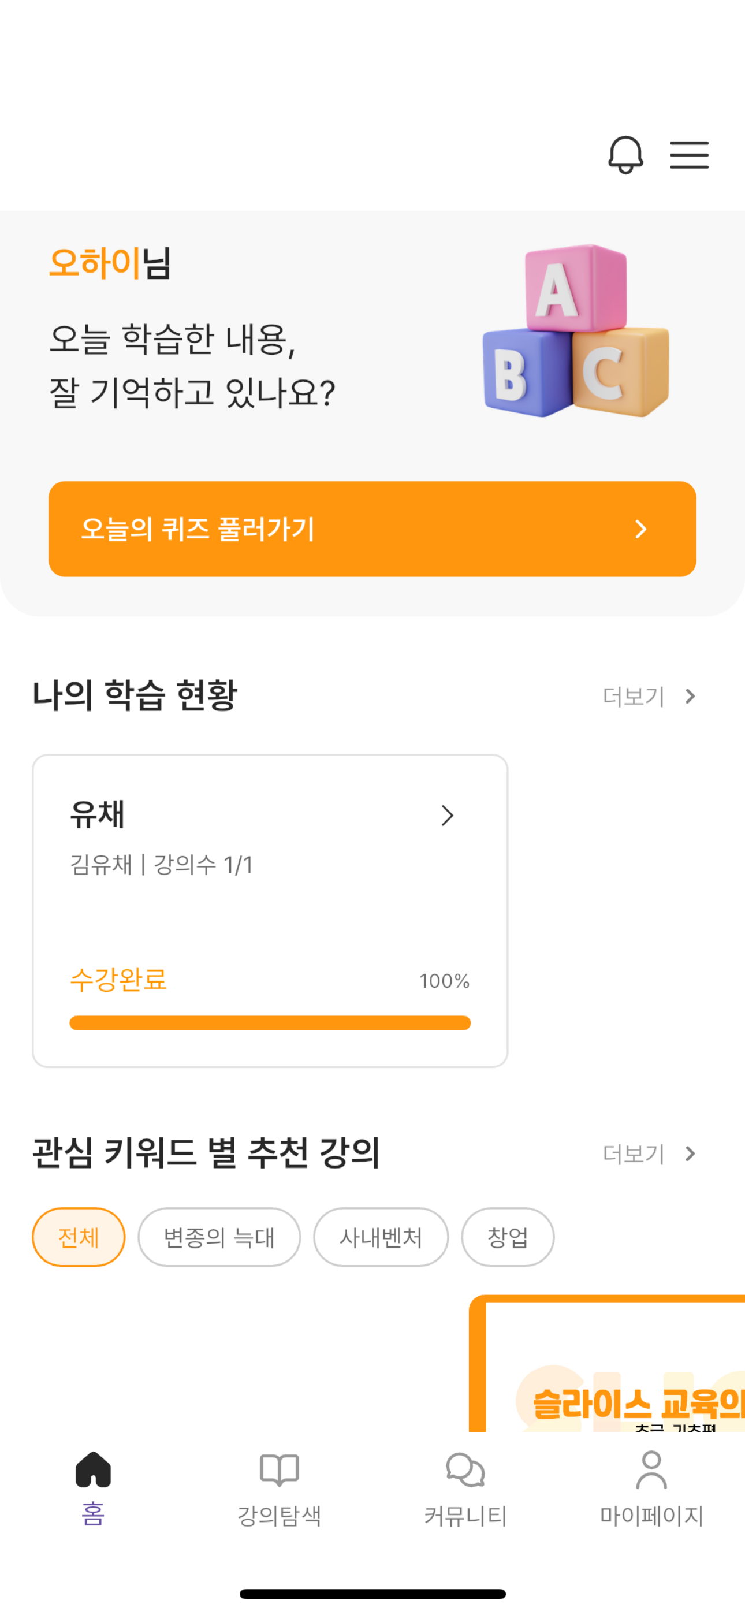Tap the arrow on the quiz button

click(640, 529)
